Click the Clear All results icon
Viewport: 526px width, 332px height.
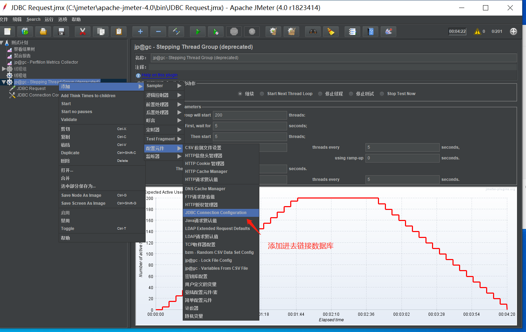point(291,31)
